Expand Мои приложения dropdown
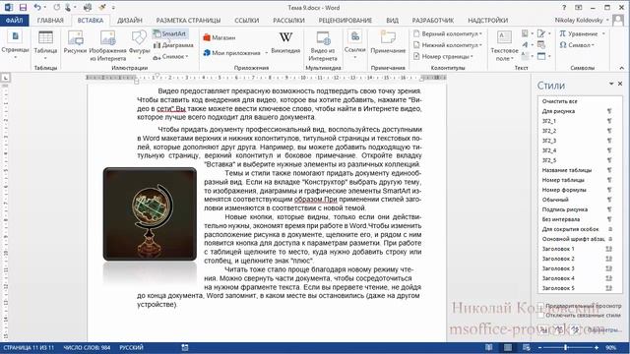This screenshot has height=354, width=630. click(266, 53)
